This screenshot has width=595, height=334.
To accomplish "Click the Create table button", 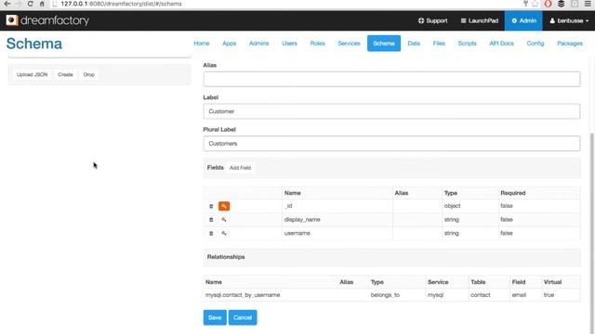I will tap(65, 74).
